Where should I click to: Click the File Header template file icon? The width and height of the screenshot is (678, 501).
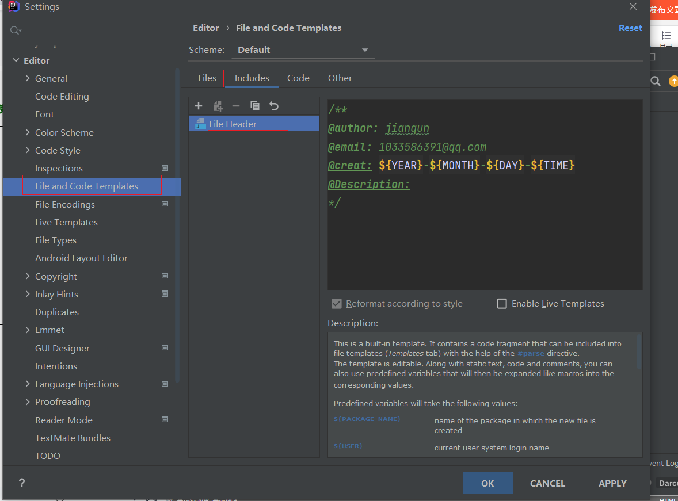tap(201, 124)
